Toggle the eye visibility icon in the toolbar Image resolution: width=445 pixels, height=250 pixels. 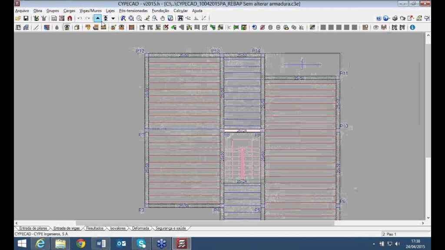tap(376, 27)
